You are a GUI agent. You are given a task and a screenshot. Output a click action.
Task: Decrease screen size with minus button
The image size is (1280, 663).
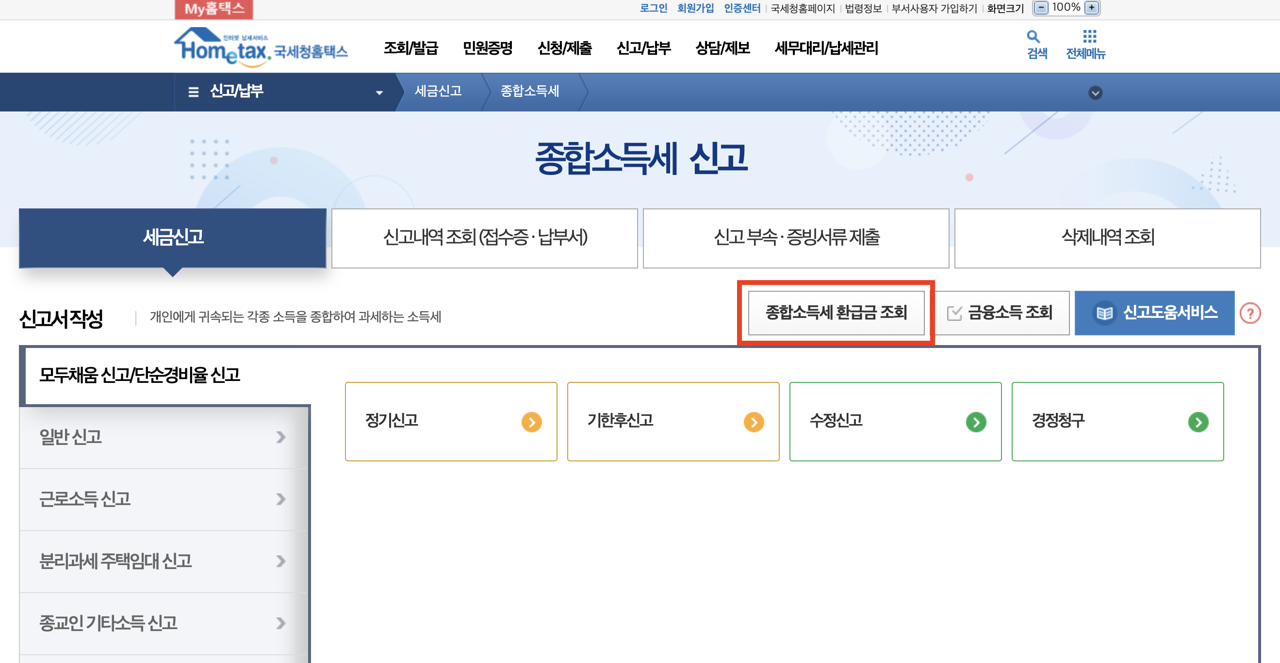[x=1040, y=7]
